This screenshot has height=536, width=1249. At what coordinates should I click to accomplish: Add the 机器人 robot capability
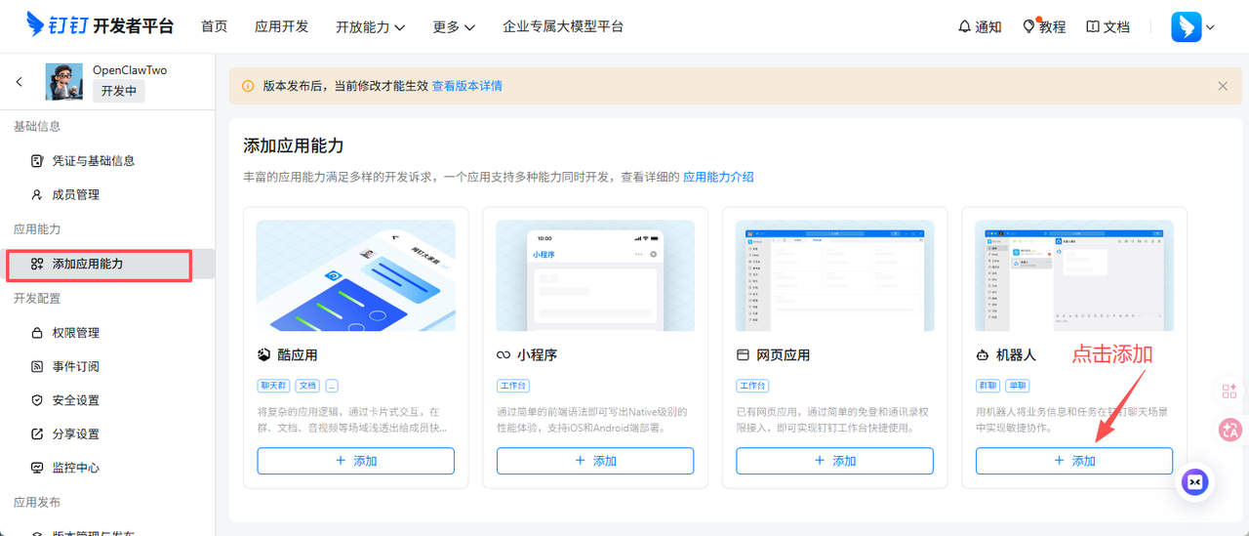1073,461
